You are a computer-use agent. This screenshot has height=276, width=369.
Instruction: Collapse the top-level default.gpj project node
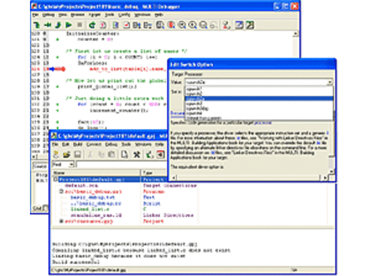tap(55, 178)
